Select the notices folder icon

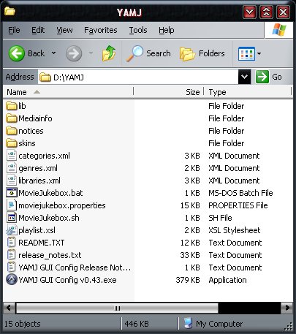click(x=12, y=131)
